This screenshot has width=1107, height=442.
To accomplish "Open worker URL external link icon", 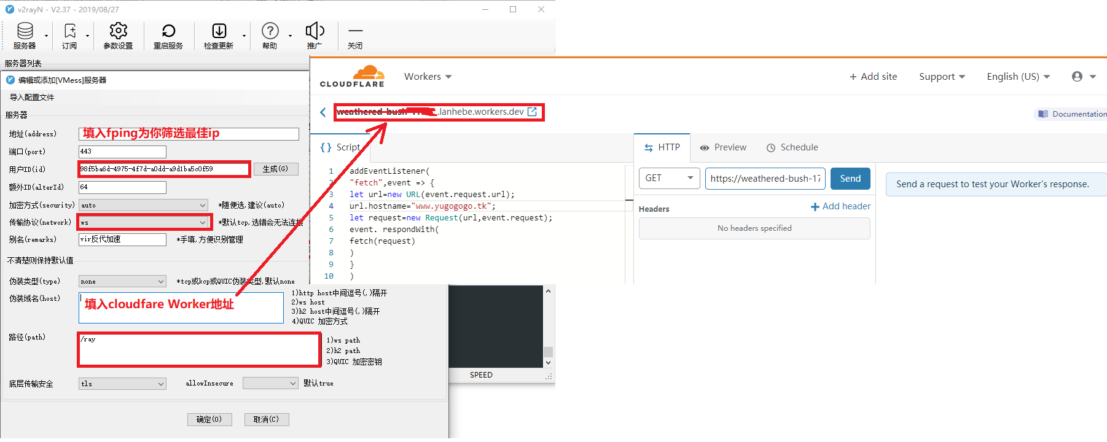I will (532, 112).
